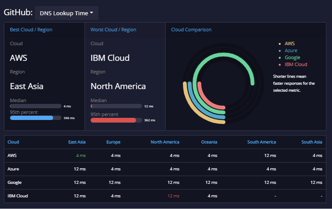The width and height of the screenshot is (332, 209).
Task: Click the Google legend color marker
Action: pos(280,58)
